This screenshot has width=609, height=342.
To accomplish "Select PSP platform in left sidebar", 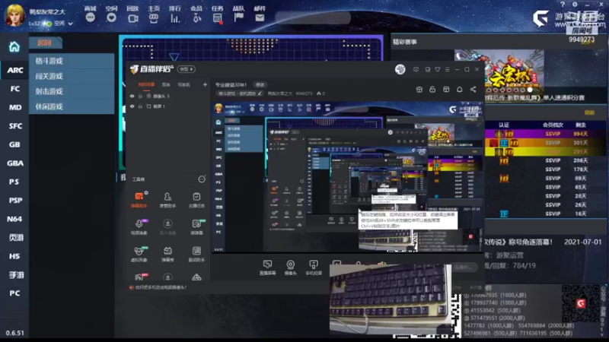I will (x=14, y=201).
